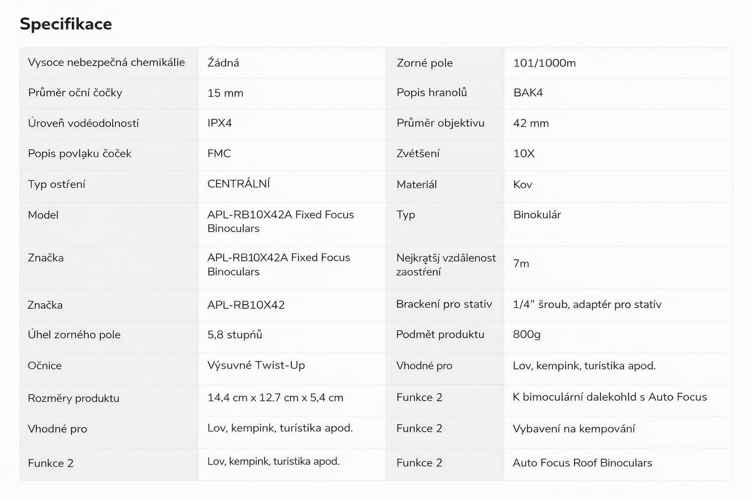Select the 'CENTRÁLNÍ' focus type value

coord(238,184)
